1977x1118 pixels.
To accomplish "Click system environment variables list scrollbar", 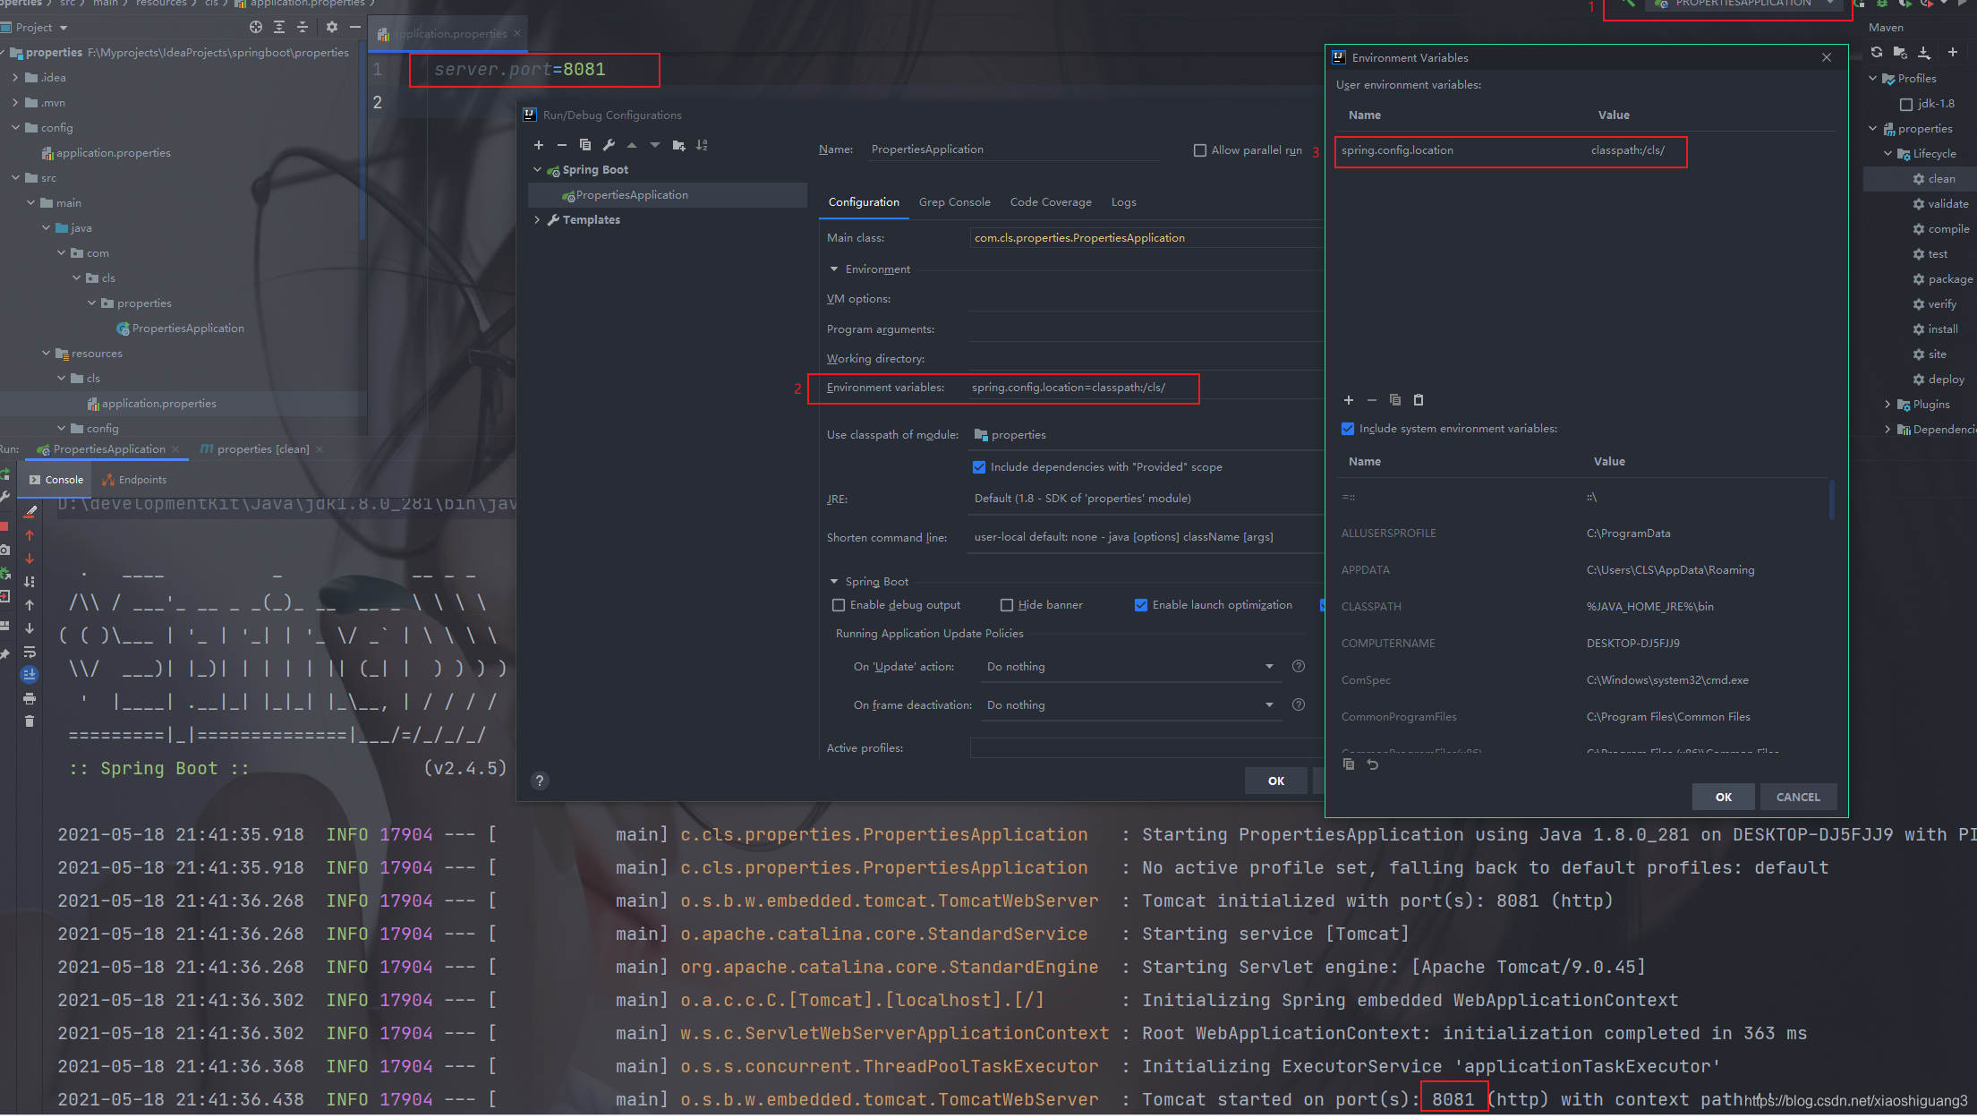I will click(1832, 499).
